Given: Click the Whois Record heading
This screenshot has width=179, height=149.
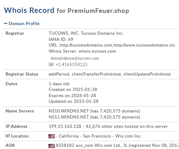Looking at the screenshot, I should click(x=29, y=10).
